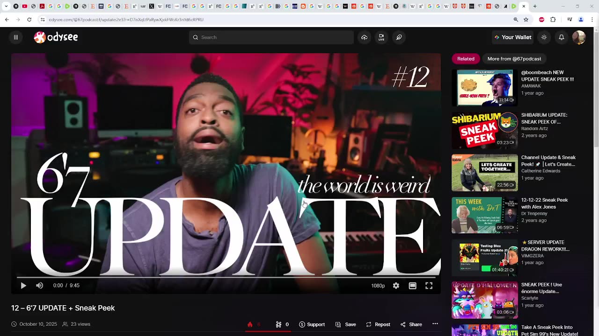Screen dimensions: 599x336
Task: Visit the VIMGZERA channel
Action: (x=533, y=256)
